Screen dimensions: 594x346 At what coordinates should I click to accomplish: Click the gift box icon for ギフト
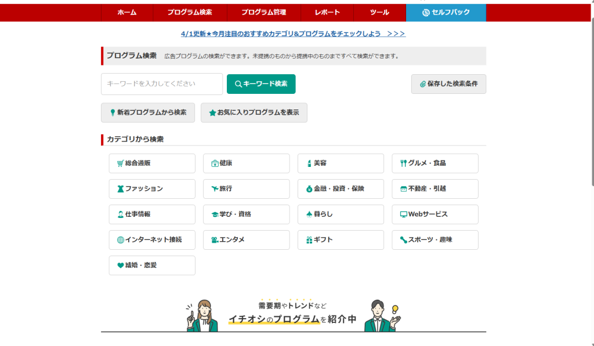309,240
